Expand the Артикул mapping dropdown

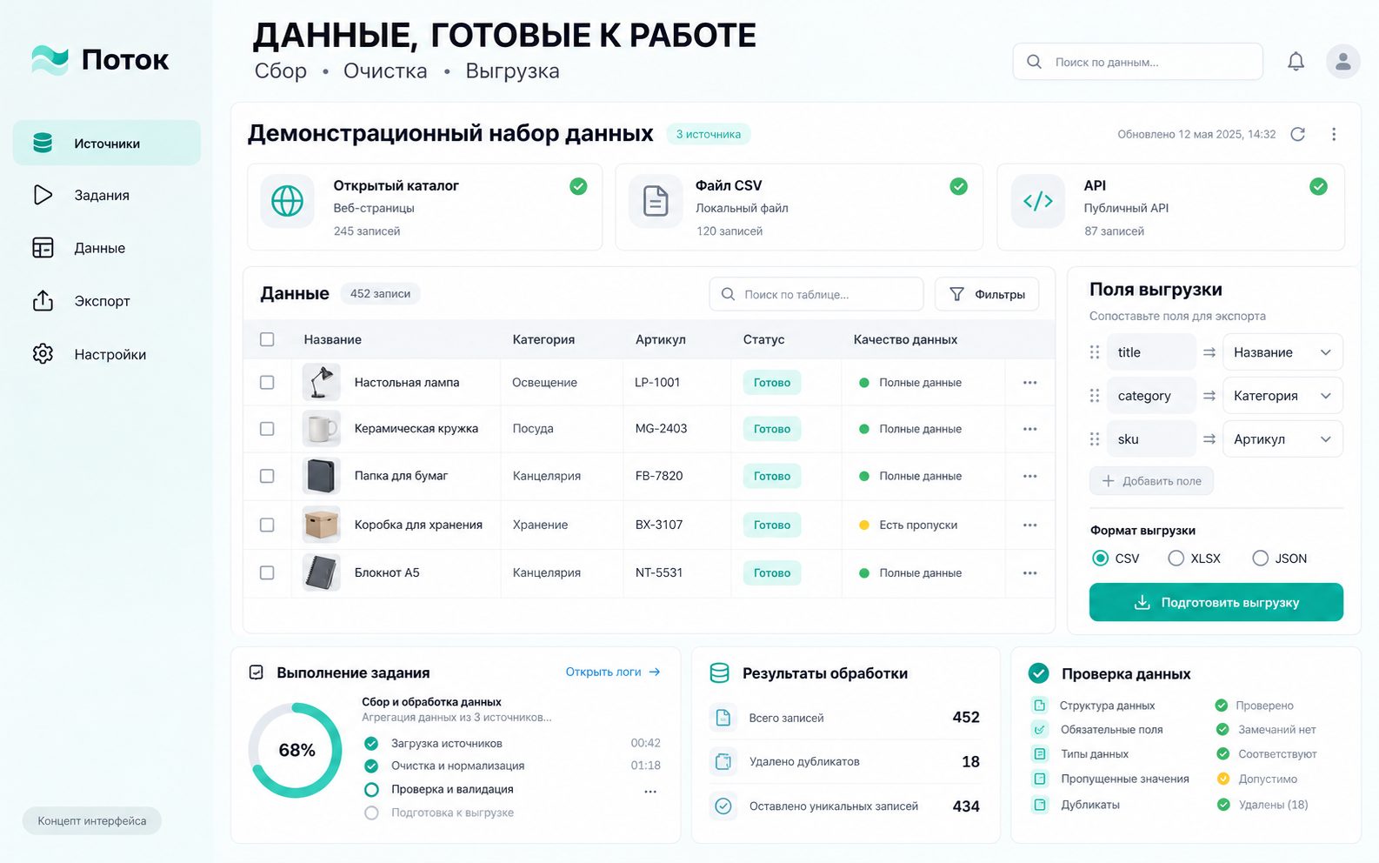(x=1282, y=439)
